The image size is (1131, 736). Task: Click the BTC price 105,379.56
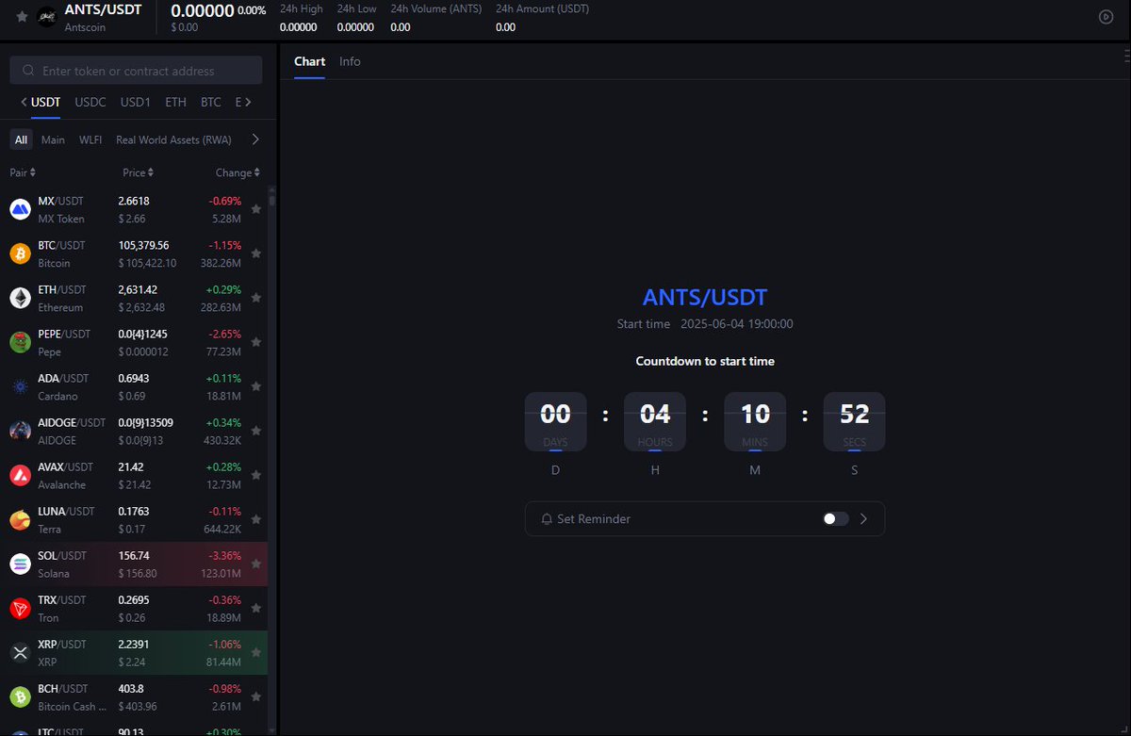[x=143, y=245]
